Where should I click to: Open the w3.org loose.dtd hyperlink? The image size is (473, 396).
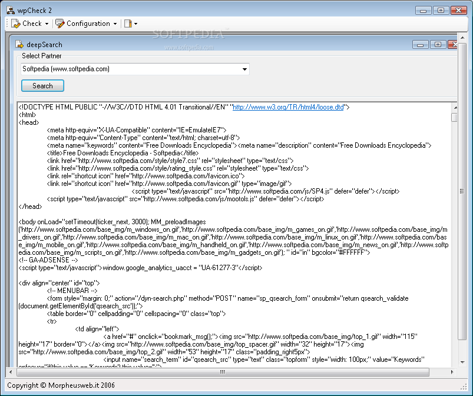pos(288,107)
